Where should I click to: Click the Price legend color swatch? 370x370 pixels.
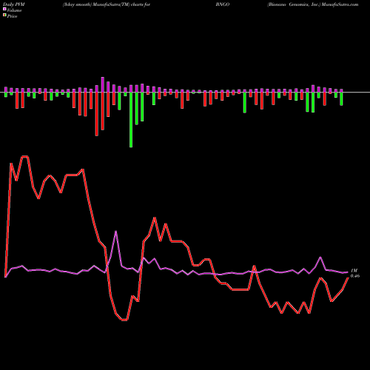4,16
